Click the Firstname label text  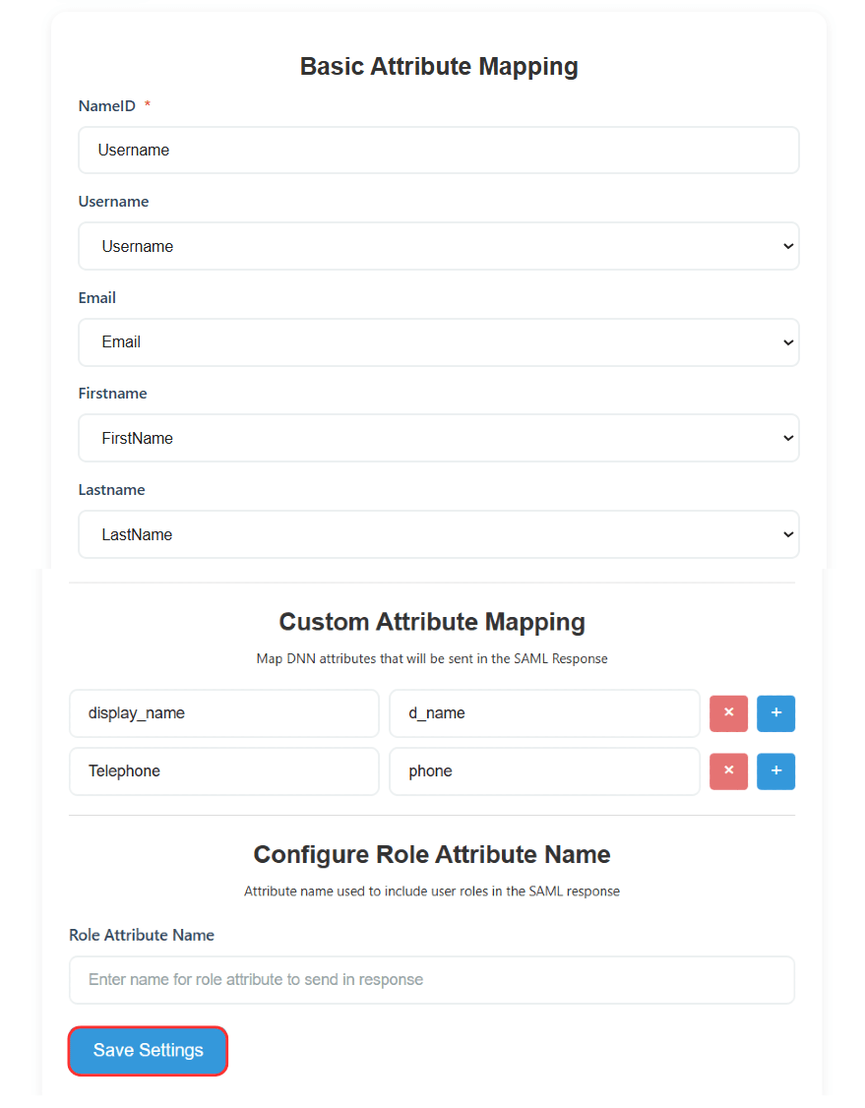tap(112, 394)
